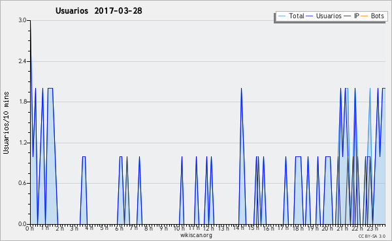The height and width of the screenshot is (241, 392).
Task: Select the 14 h mark on time axis
Action: coord(238,228)
